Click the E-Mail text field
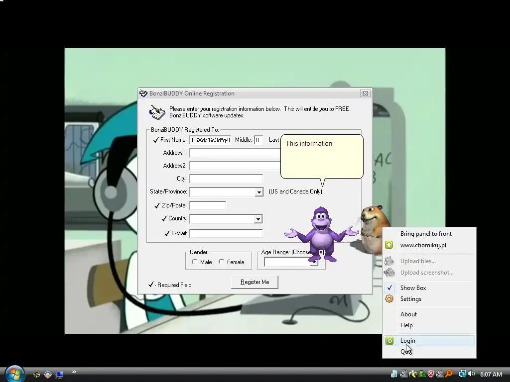 [226, 233]
